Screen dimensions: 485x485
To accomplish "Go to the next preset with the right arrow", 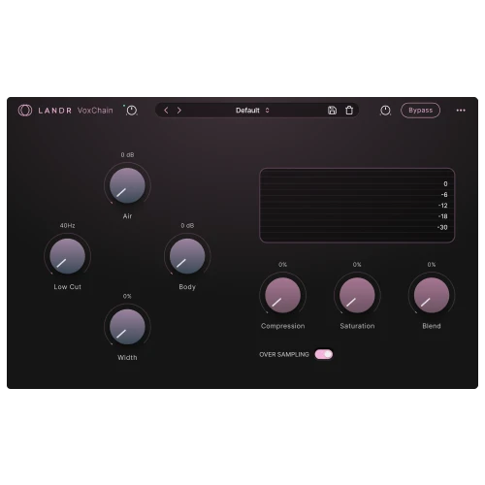I will tap(179, 111).
